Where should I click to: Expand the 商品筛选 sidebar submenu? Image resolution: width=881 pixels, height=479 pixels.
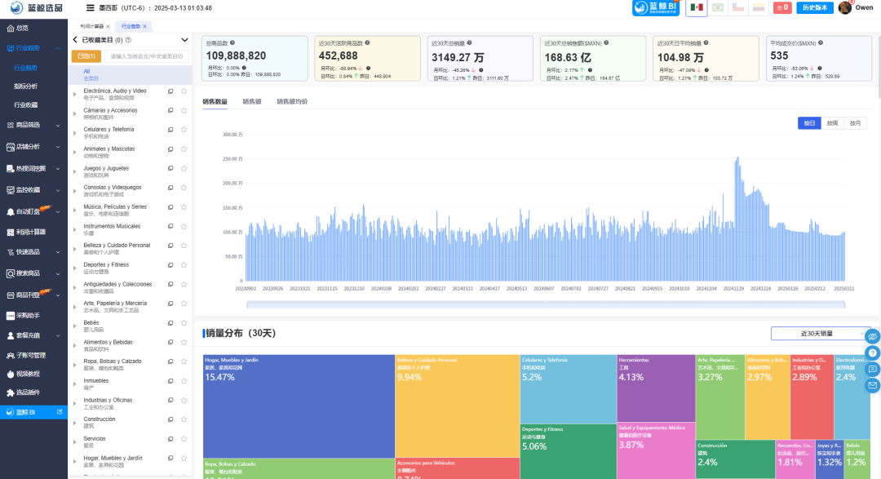point(58,126)
